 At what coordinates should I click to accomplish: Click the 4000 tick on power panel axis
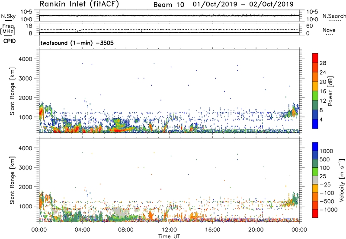[x=25, y=59]
